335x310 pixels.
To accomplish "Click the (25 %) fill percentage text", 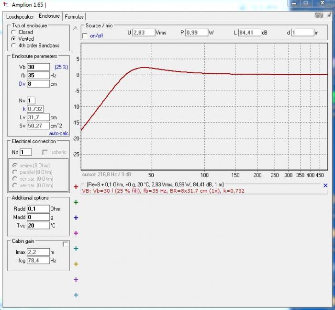I will [x=61, y=67].
